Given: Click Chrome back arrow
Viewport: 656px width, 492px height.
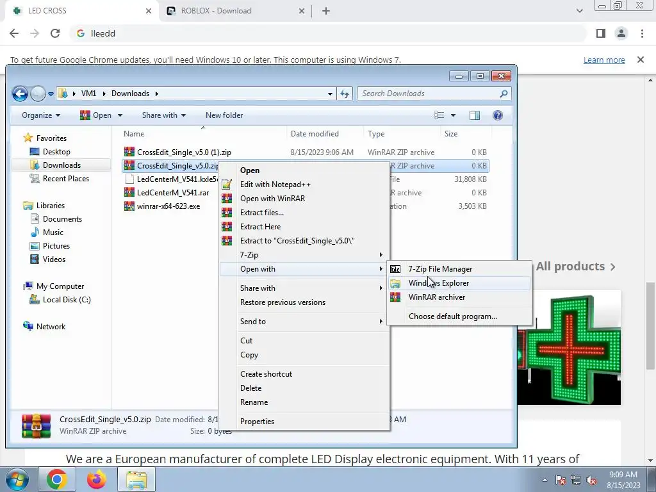Looking at the screenshot, I should point(14,33).
